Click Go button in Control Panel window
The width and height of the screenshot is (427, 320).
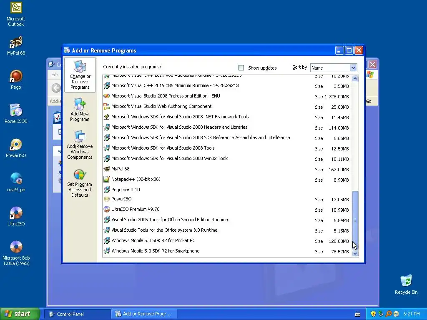369,101
